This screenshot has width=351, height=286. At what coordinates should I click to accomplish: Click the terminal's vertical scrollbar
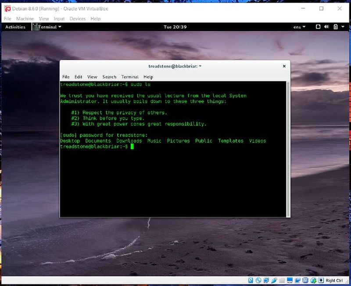[x=288, y=149]
